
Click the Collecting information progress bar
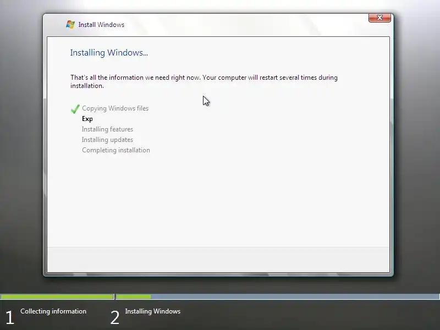click(x=57, y=296)
